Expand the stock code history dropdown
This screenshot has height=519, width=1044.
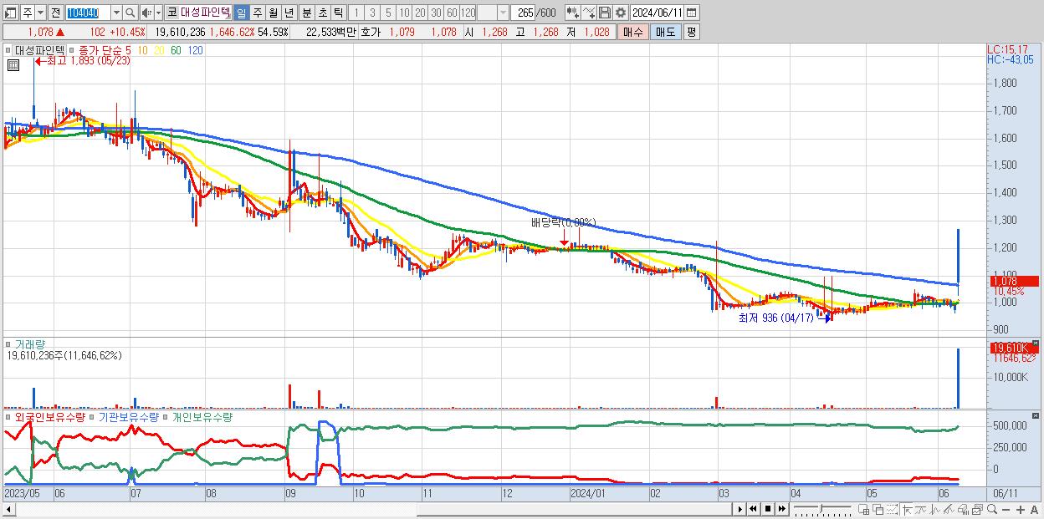[x=116, y=13]
